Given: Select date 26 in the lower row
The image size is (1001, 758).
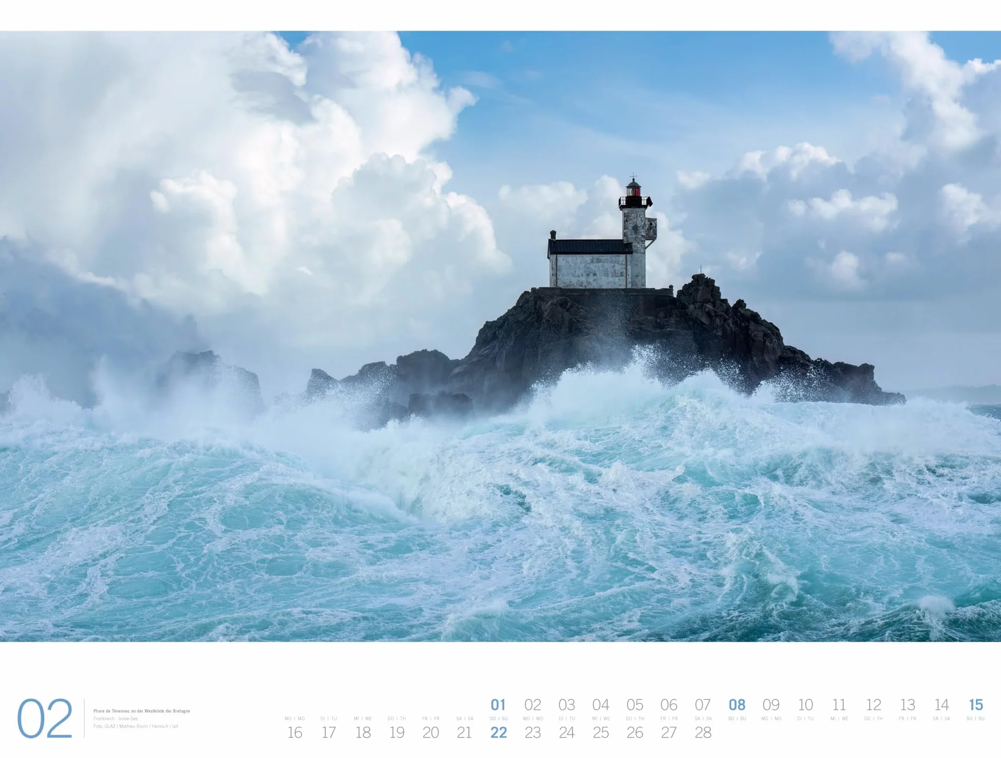Looking at the screenshot, I should pyautogui.click(x=635, y=732).
